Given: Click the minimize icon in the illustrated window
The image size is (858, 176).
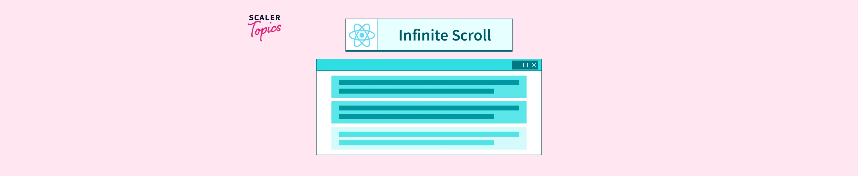Looking at the screenshot, I should point(516,65).
